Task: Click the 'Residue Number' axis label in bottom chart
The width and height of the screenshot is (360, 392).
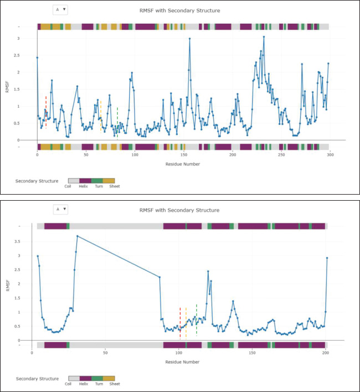Action: tap(182, 362)
